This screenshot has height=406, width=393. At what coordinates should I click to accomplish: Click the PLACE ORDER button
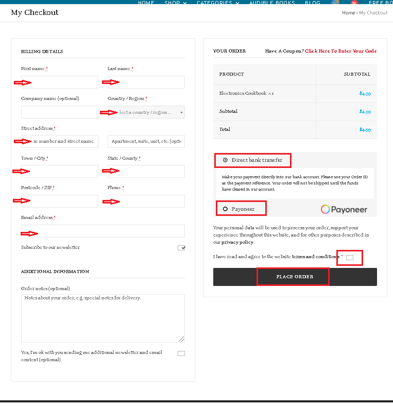pos(295,277)
